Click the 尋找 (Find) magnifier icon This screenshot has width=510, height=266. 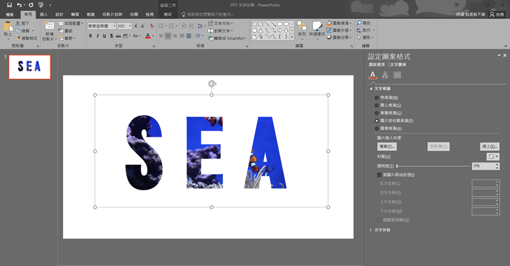click(358, 23)
